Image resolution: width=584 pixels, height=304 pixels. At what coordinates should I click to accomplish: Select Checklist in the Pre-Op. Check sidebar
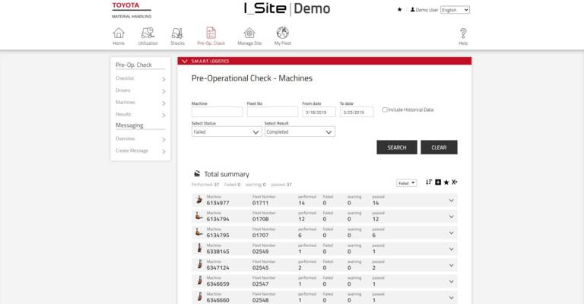pyautogui.click(x=140, y=79)
